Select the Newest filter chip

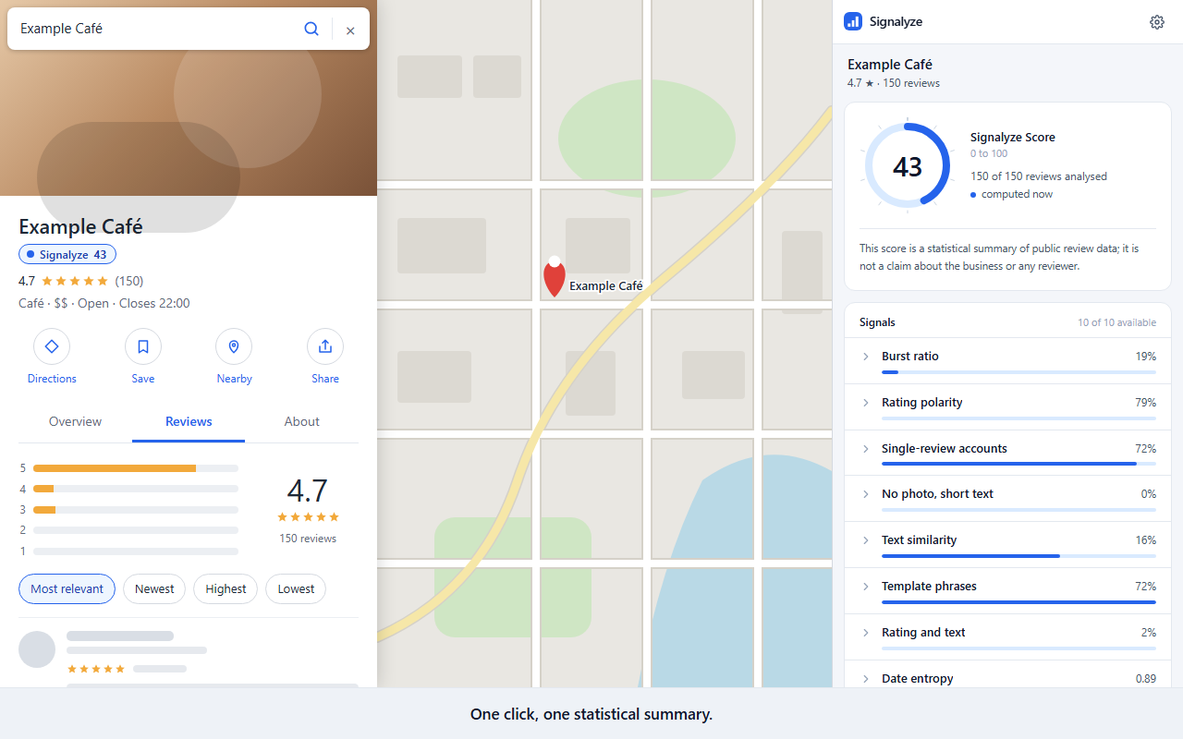154,588
